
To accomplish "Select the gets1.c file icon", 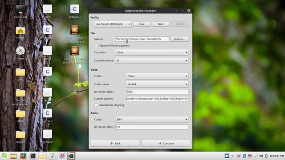I will point(48,72).
